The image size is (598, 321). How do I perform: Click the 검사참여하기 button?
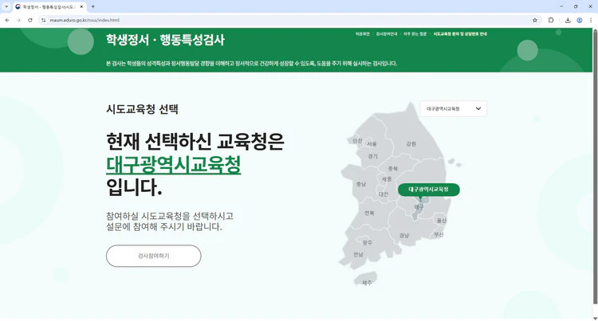pos(153,256)
